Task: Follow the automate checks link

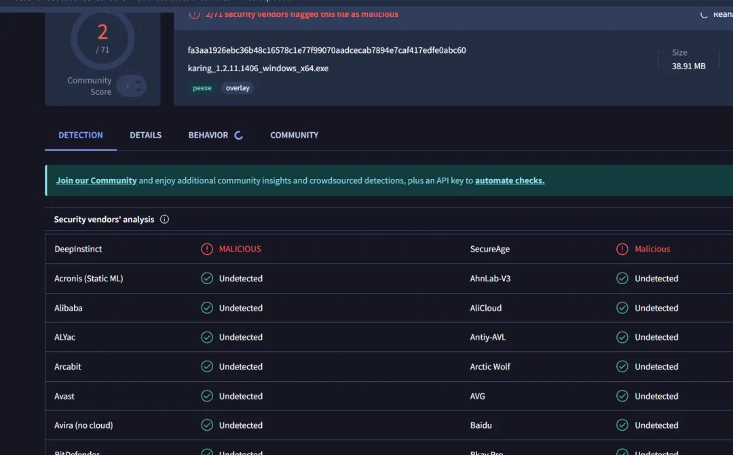Action: [510, 180]
